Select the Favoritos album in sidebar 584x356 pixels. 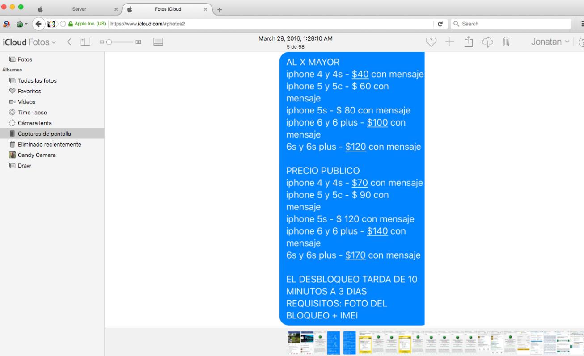pos(29,91)
